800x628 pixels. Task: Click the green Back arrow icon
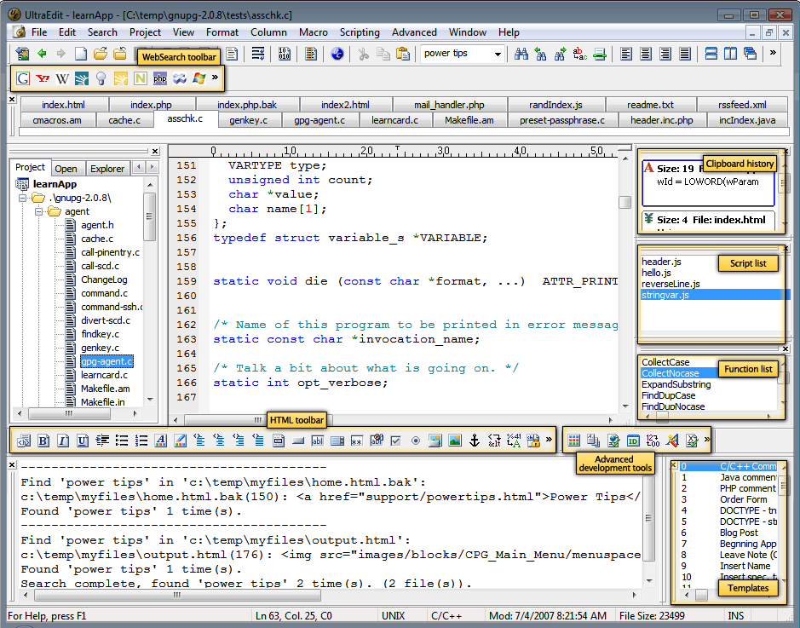point(42,53)
